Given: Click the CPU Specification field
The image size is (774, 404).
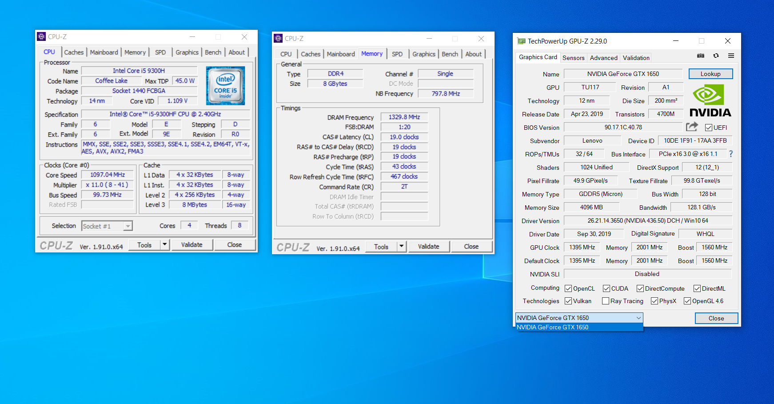Looking at the screenshot, I should [x=165, y=114].
